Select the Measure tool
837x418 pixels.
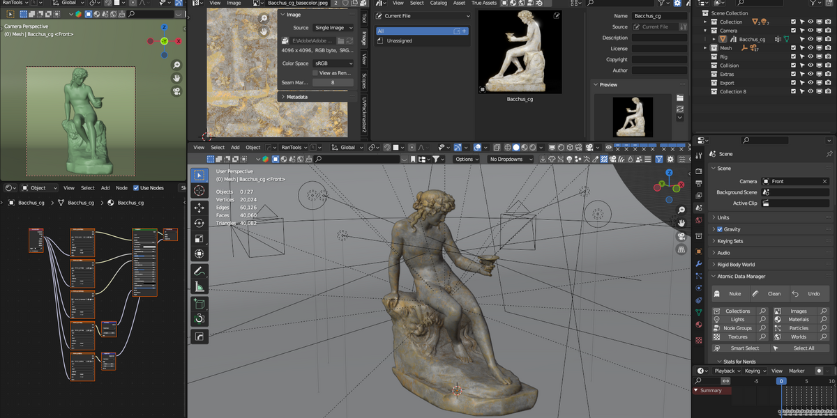[199, 286]
